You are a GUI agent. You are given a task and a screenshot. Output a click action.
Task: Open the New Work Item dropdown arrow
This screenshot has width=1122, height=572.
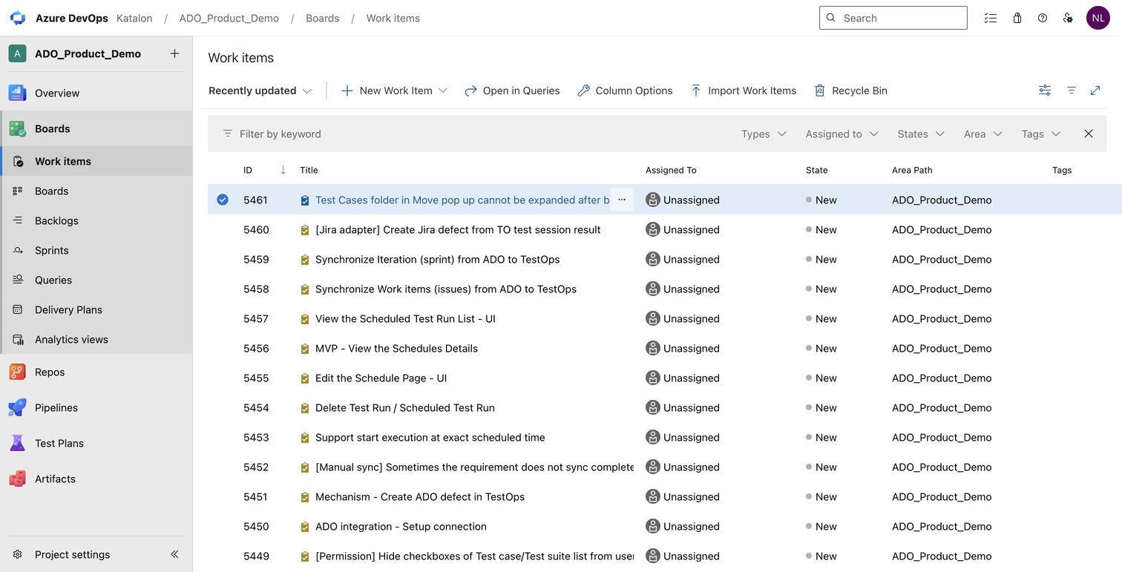pos(443,91)
